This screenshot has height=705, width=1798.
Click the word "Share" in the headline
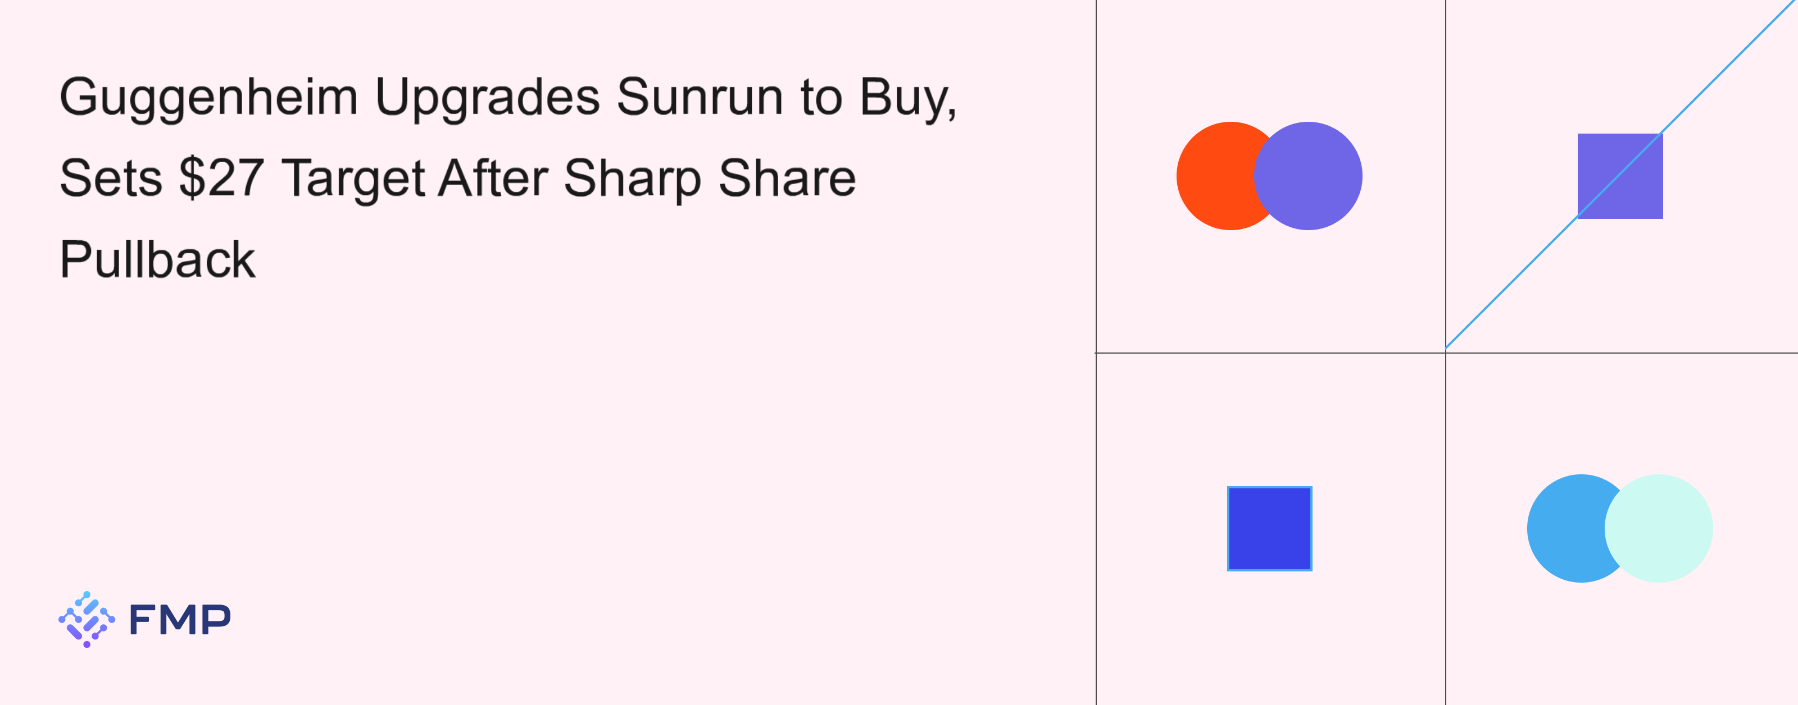click(x=787, y=178)
